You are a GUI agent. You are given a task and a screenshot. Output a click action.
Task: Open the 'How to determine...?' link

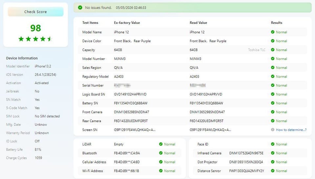pos(291,130)
